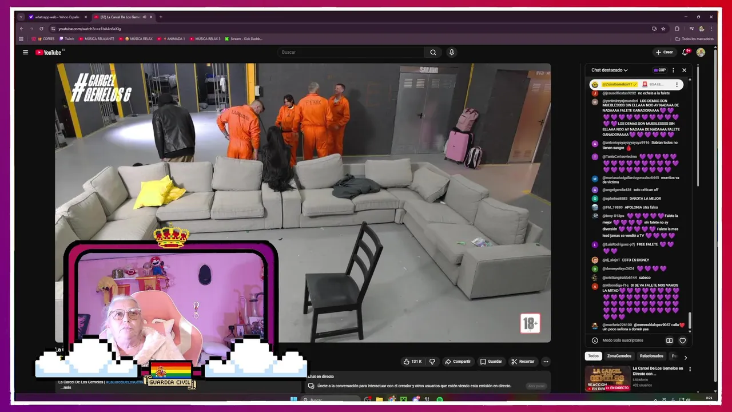This screenshot has width=732, height=412.
Task: Reload the page with the refresh icon
Action: [x=41, y=29]
